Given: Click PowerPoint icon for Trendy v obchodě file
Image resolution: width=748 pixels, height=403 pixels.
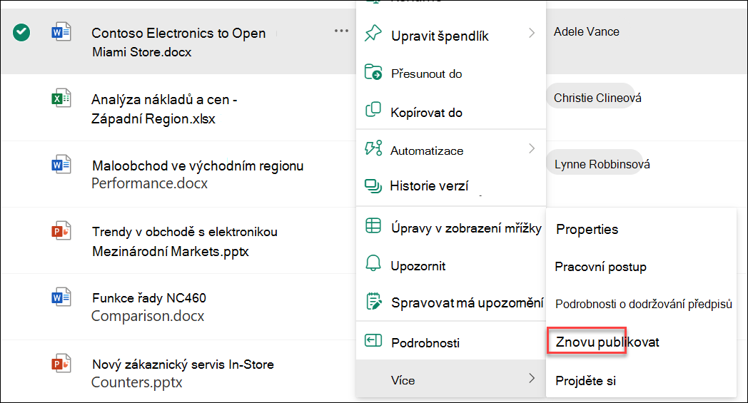Looking at the screenshot, I should point(61,231).
